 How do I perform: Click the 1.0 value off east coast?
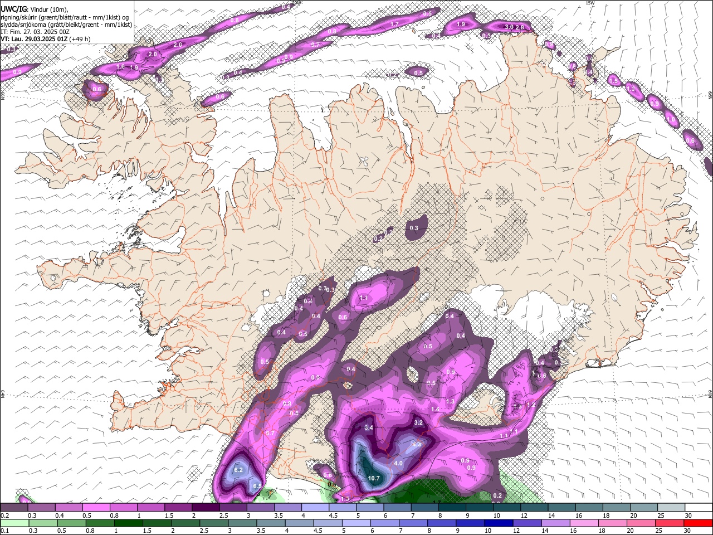pos(671,119)
